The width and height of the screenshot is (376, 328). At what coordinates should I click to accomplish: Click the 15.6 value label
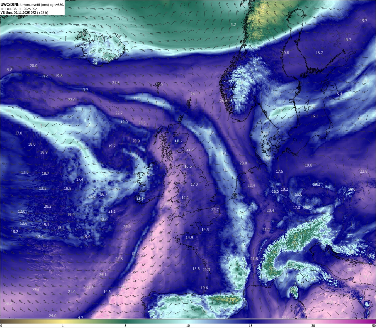pyautogui.click(x=196, y=269)
